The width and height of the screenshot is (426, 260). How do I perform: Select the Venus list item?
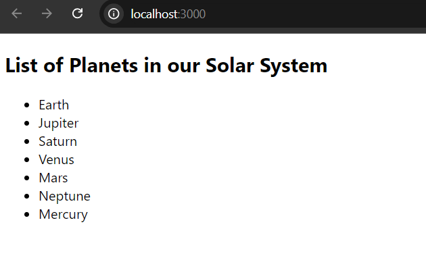pos(56,159)
